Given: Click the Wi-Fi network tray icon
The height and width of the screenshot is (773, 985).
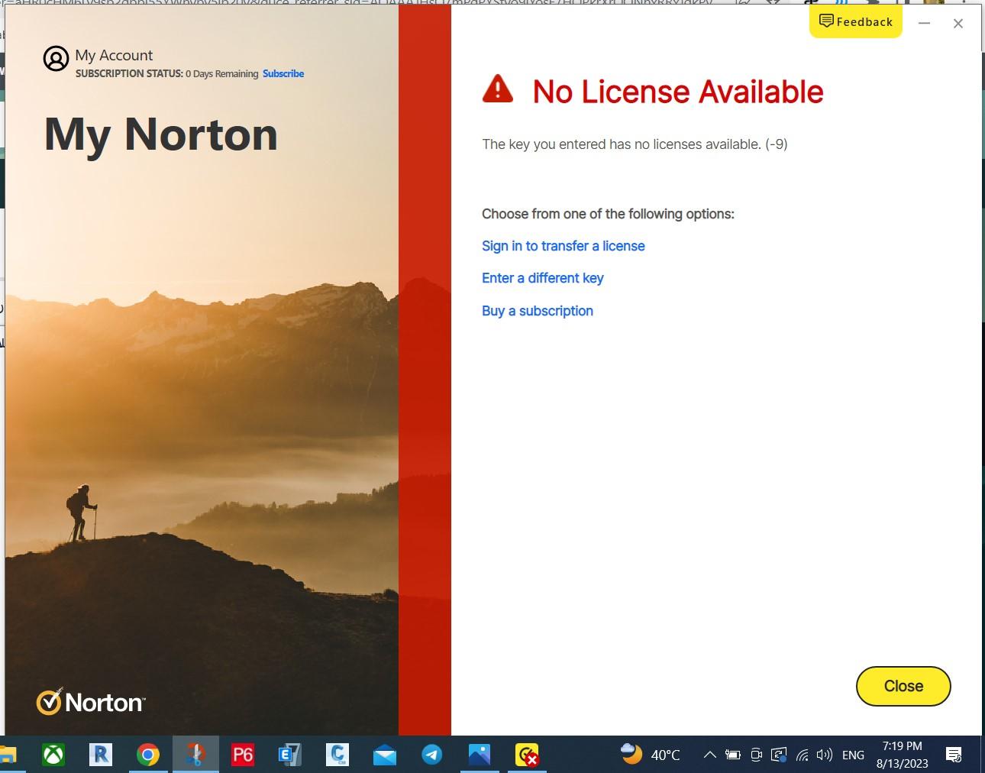Looking at the screenshot, I should pyautogui.click(x=803, y=755).
